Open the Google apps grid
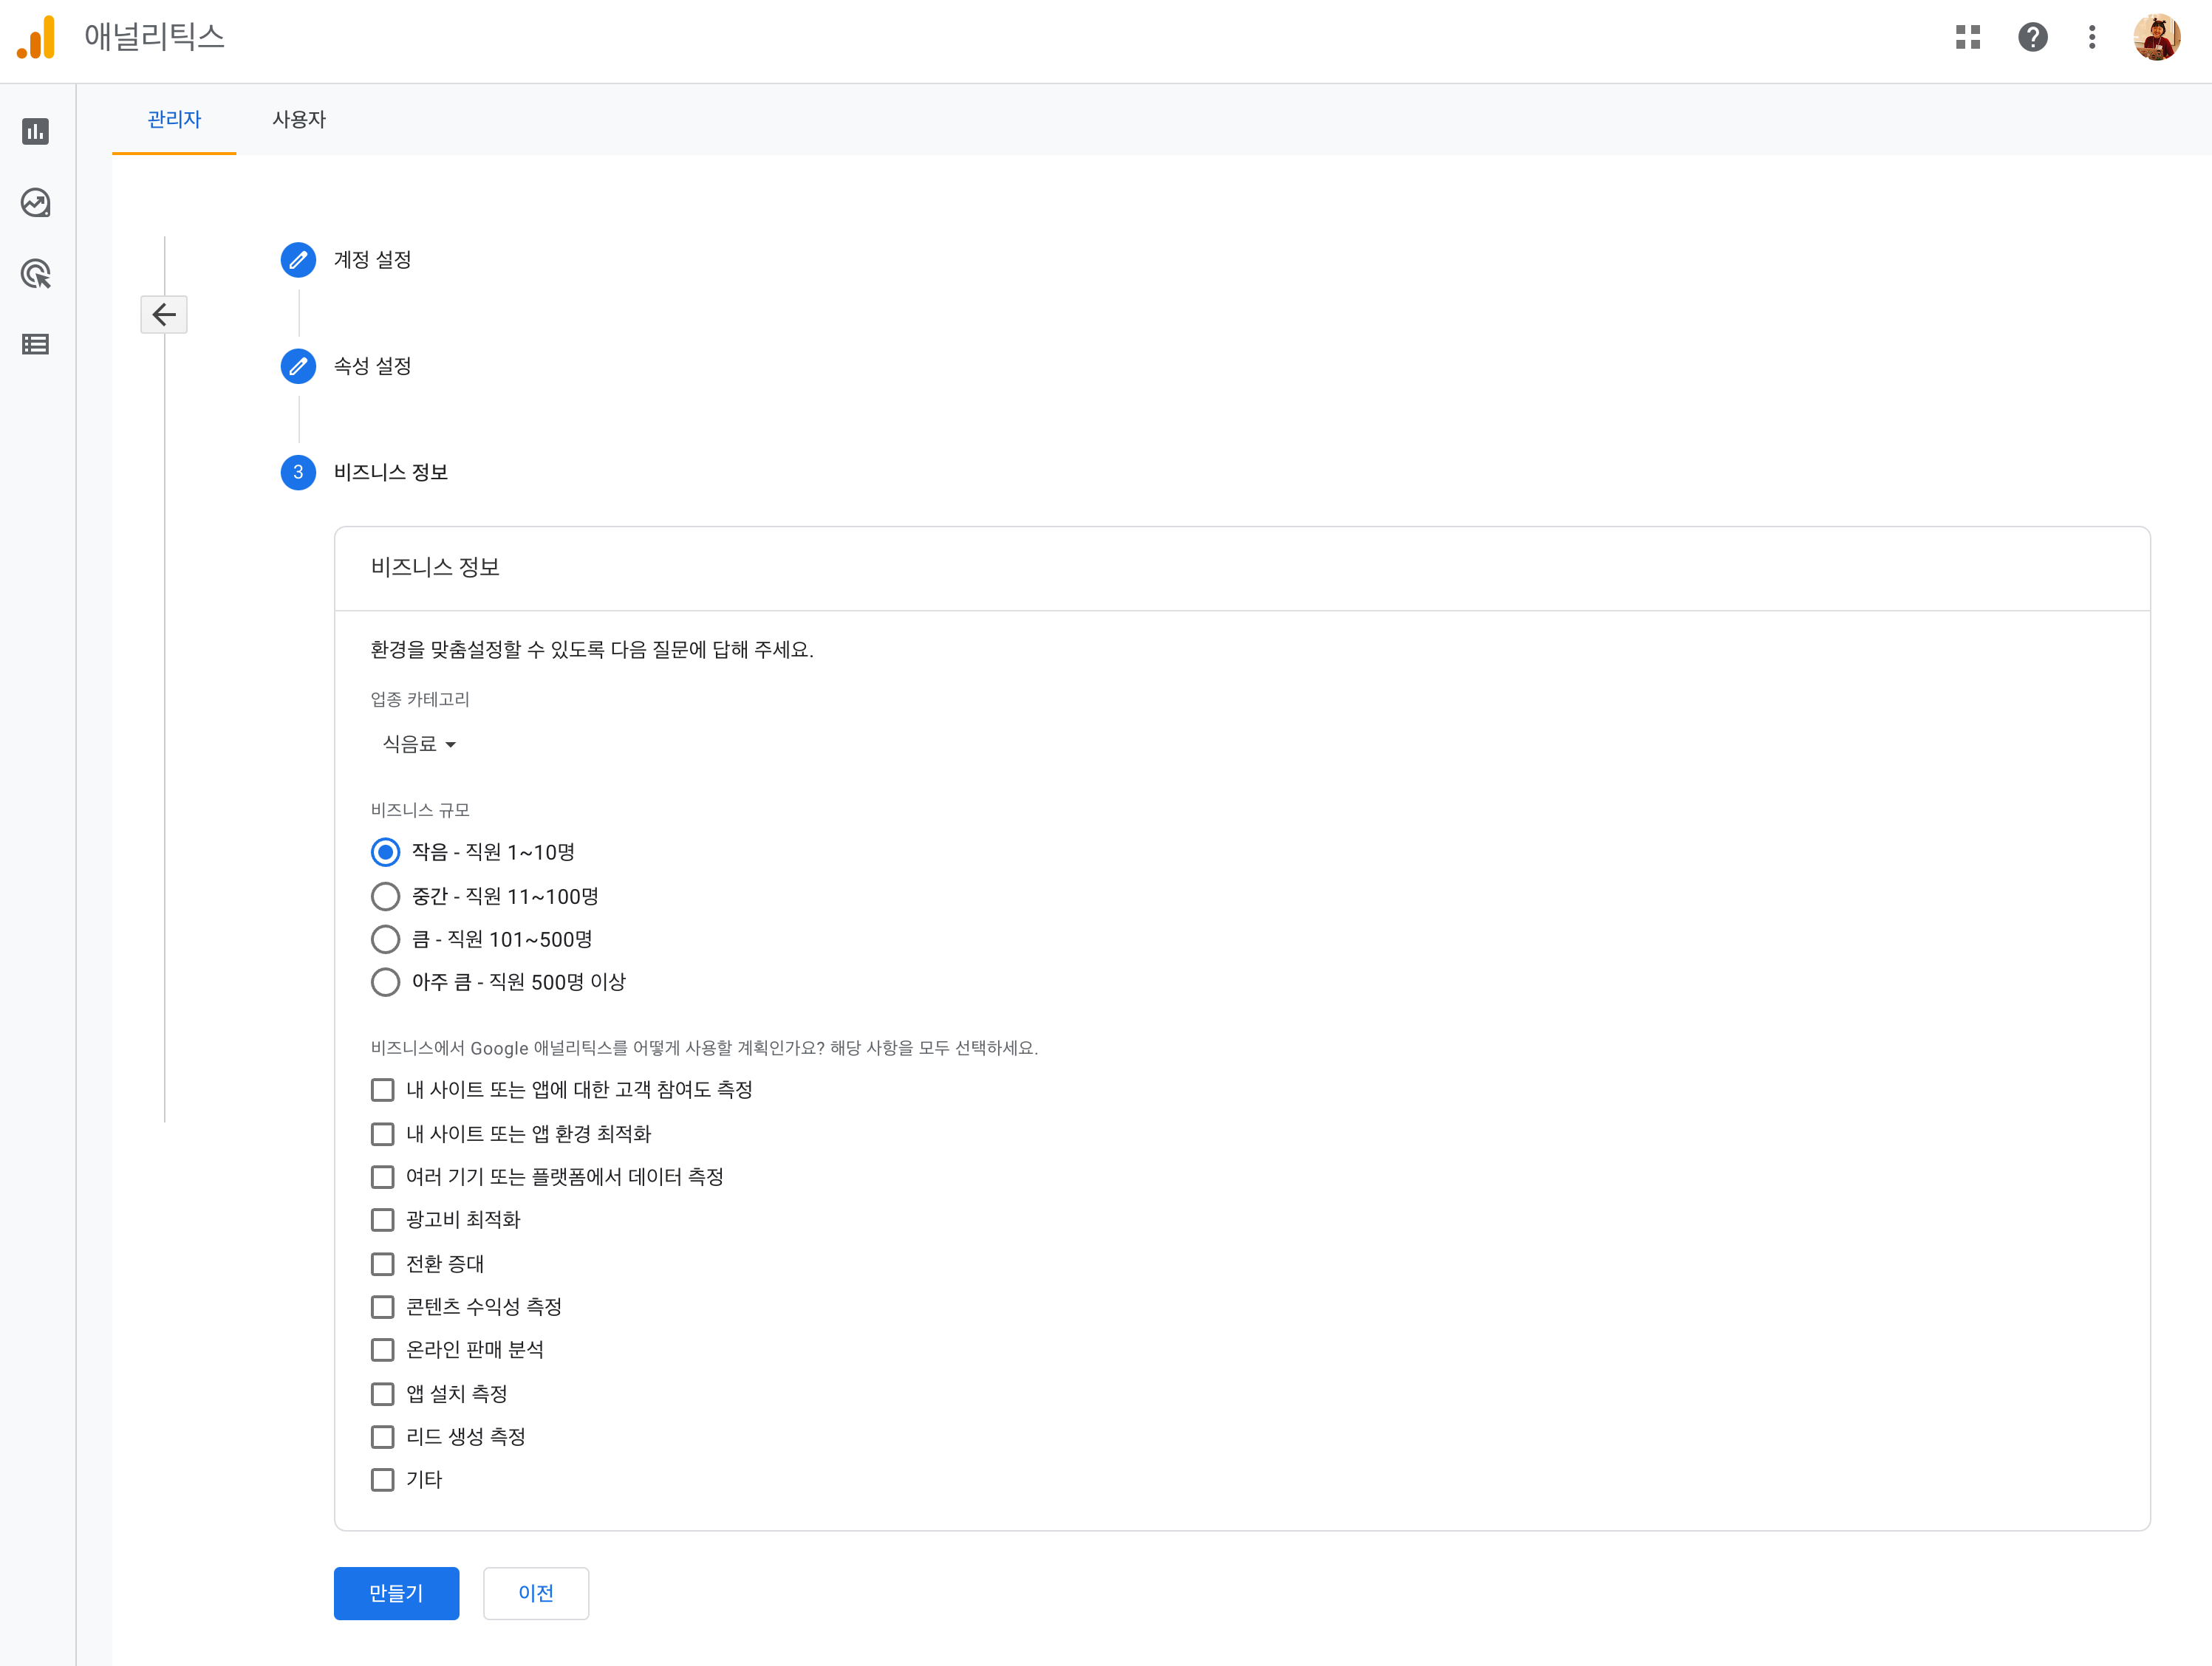The height and width of the screenshot is (1666, 2212). [x=1967, y=37]
